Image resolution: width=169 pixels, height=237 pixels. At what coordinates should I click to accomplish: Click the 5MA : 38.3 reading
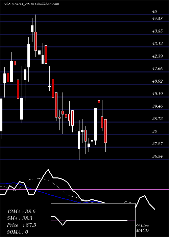(x=20, y=218)
